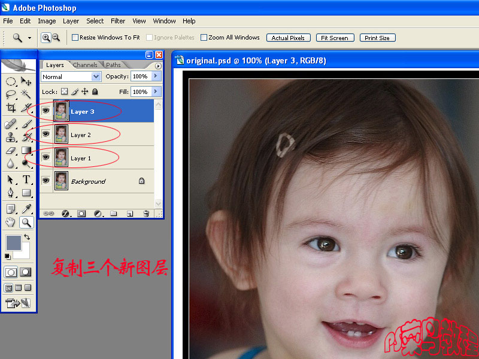This screenshot has height=359, width=479.
Task: Hide the Background layer eye
Action: coord(46,181)
